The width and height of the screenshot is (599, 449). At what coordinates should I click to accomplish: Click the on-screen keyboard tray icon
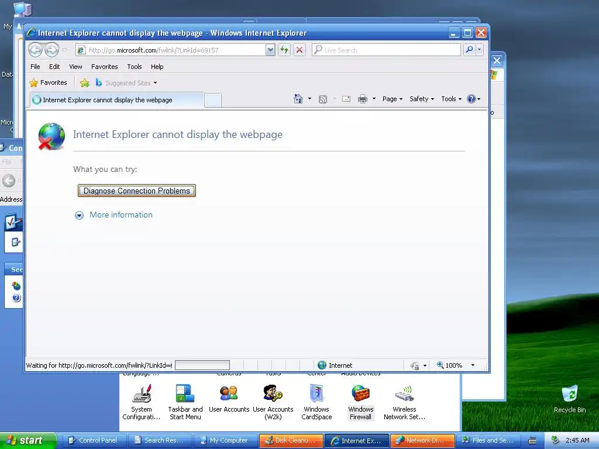click(532, 441)
